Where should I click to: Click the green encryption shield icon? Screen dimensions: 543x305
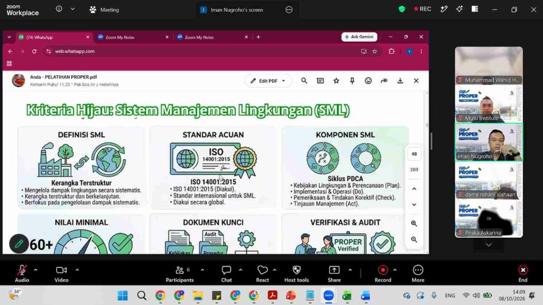click(402, 9)
